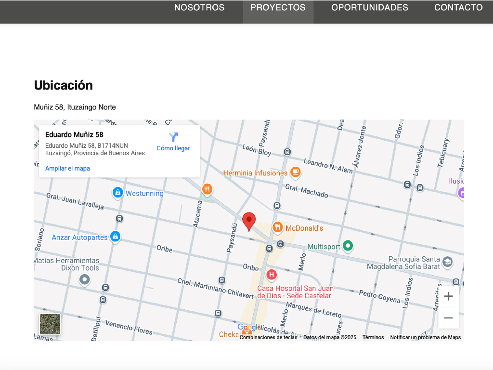This screenshot has width=493, height=370.
Task: Click the red location pin marker
Action: pyautogui.click(x=248, y=221)
